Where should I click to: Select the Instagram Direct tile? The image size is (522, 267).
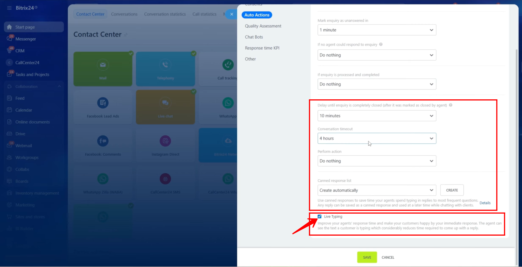tap(165, 145)
